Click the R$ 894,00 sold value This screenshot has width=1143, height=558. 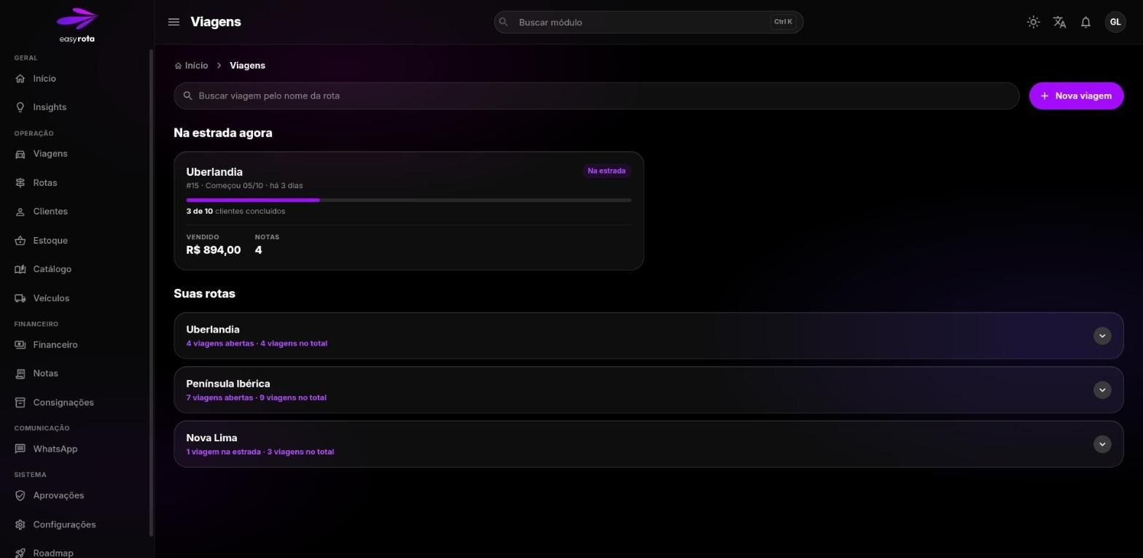click(213, 250)
